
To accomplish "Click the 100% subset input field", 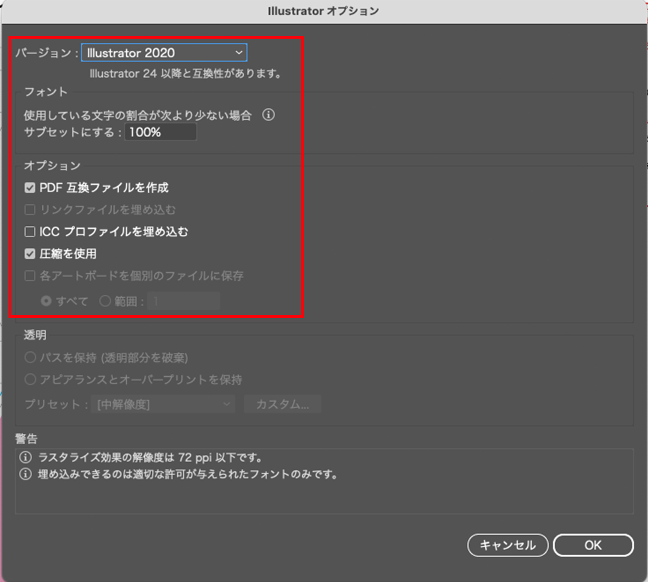I will point(160,132).
